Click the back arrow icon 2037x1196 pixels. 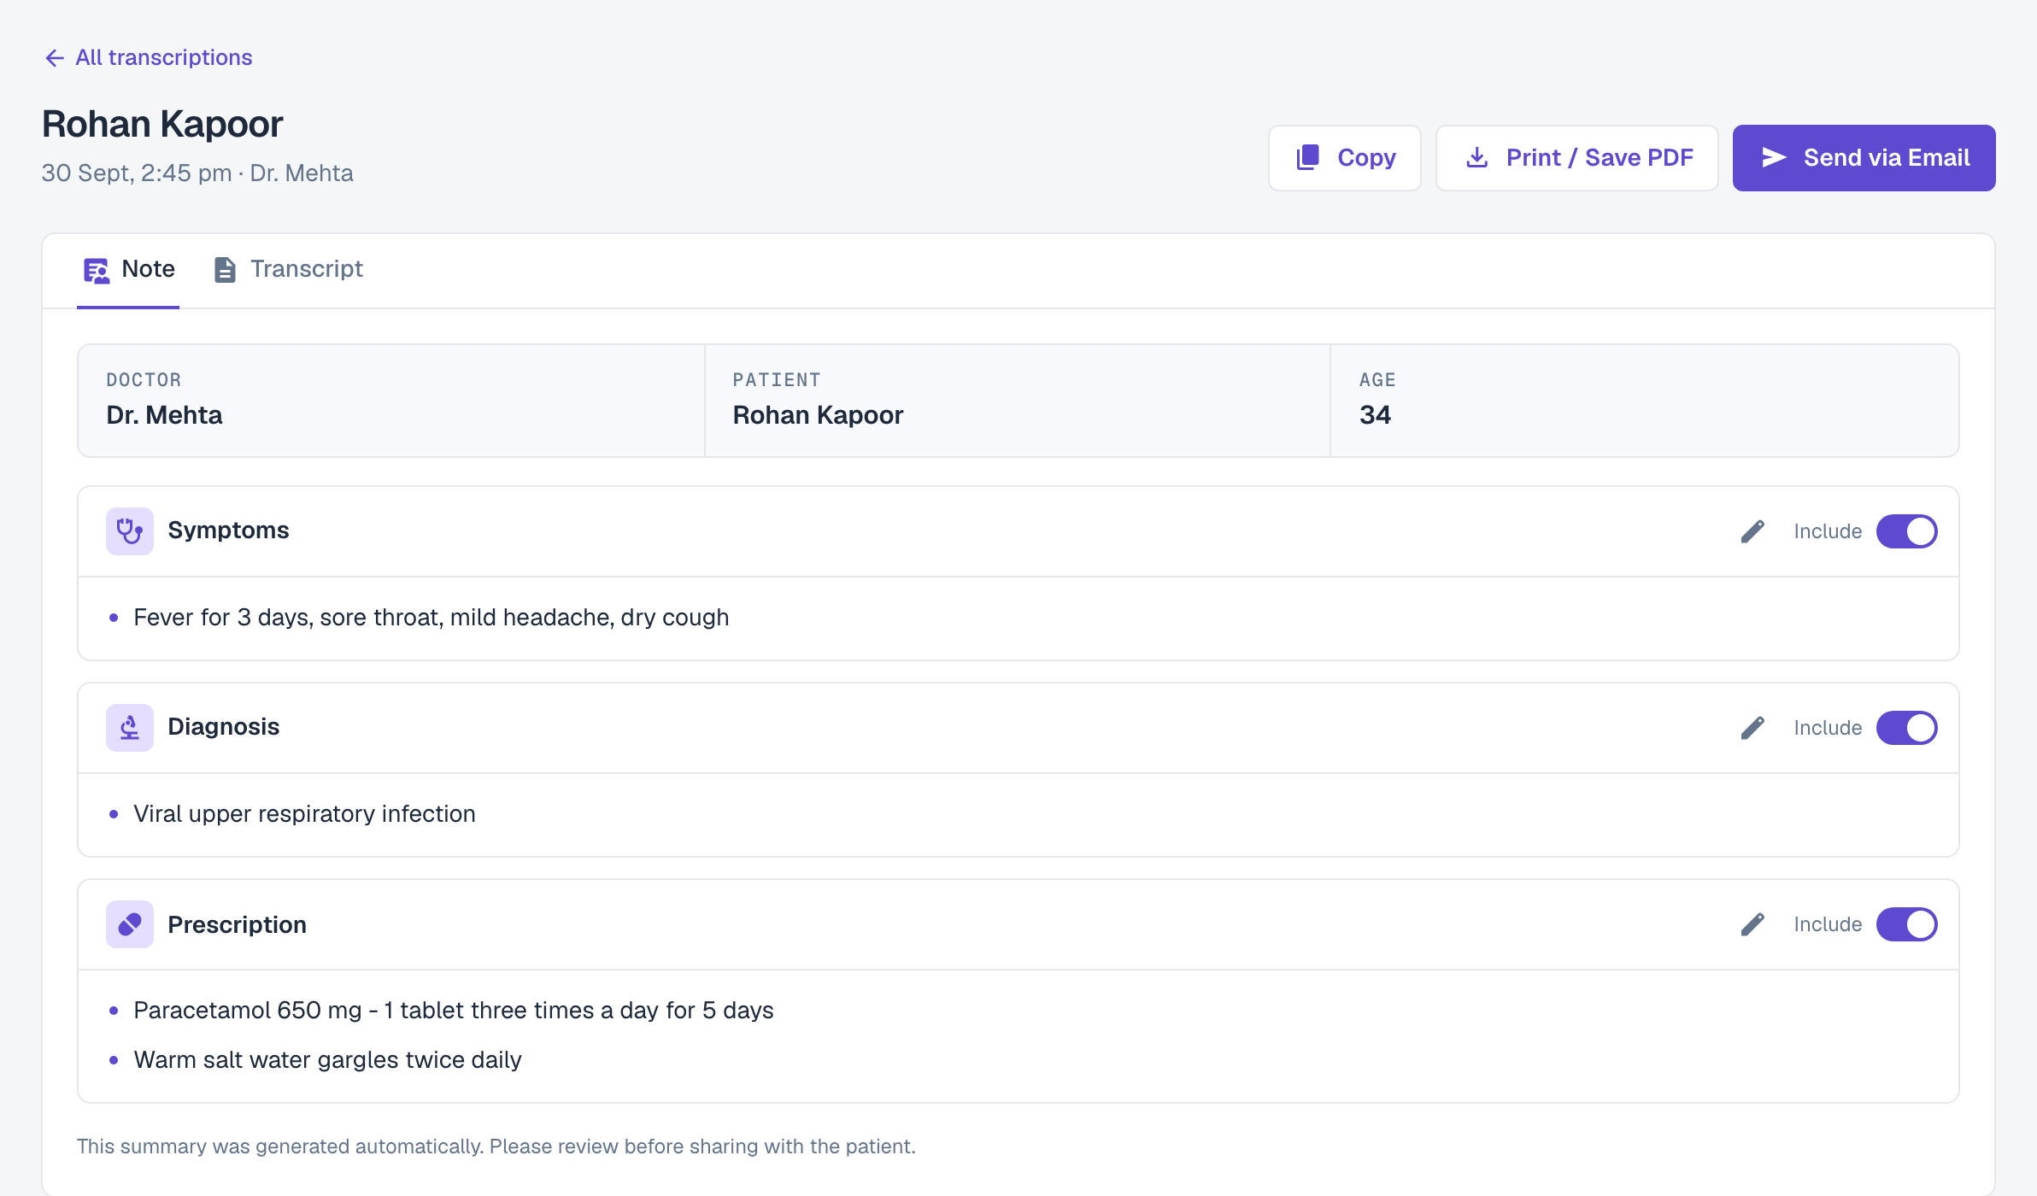pos(55,57)
